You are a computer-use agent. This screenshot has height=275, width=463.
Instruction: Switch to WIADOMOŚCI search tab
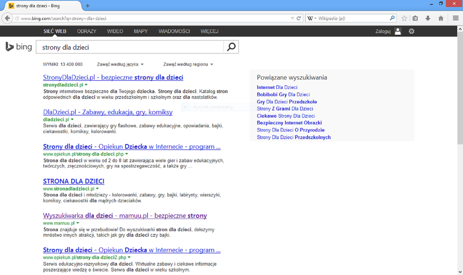pos(174,31)
